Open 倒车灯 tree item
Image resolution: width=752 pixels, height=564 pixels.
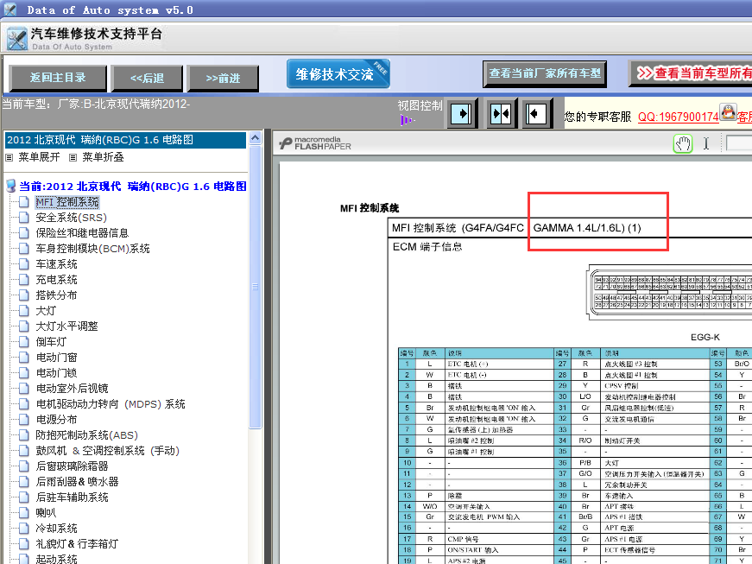[x=51, y=342]
